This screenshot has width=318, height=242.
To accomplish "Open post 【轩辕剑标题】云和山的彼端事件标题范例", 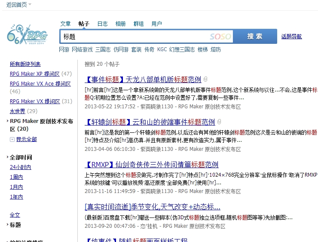I will (150, 122).
